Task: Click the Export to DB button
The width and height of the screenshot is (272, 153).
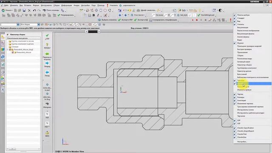Action: (141, 20)
